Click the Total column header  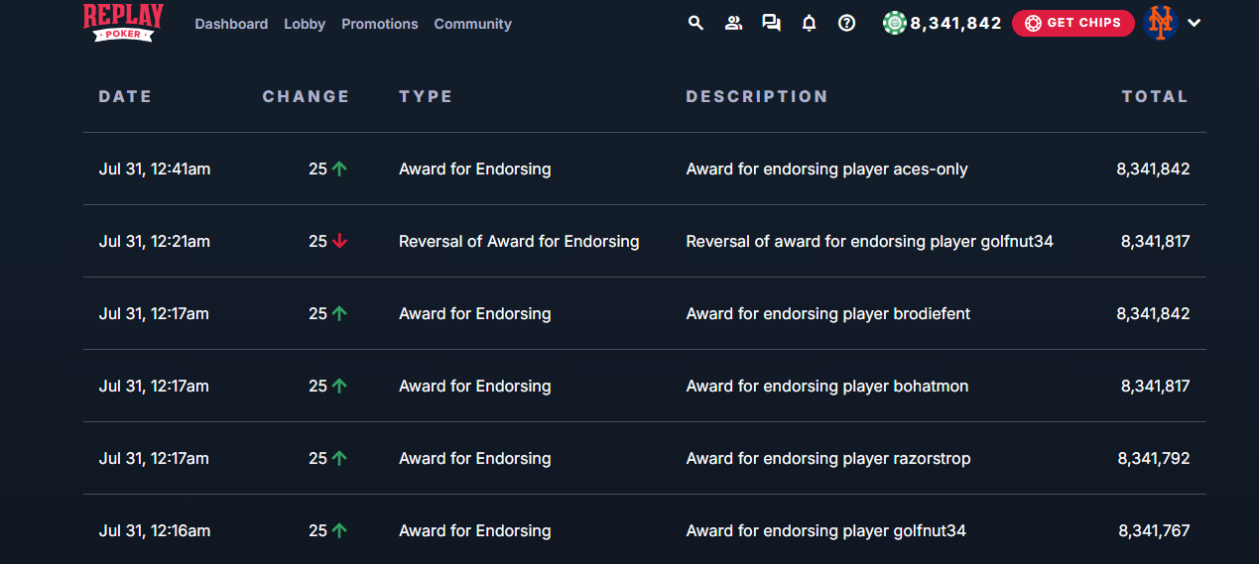tap(1155, 96)
